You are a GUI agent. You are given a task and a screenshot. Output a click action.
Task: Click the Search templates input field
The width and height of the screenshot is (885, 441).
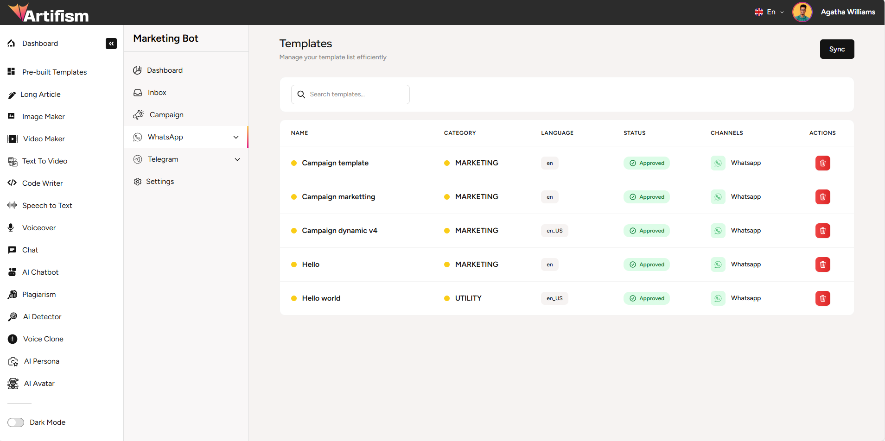350,94
